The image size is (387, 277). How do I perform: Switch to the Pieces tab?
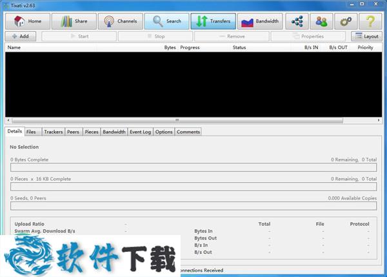coord(92,132)
